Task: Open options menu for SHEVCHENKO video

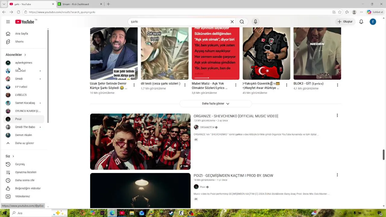Action: (x=337, y=115)
